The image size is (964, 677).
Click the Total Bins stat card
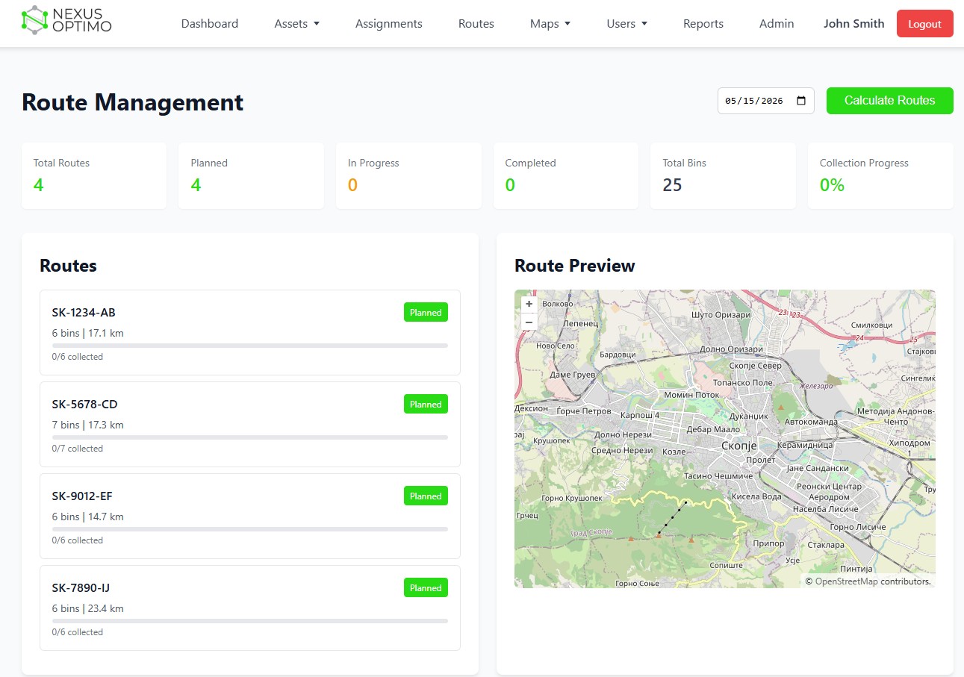[x=723, y=176]
